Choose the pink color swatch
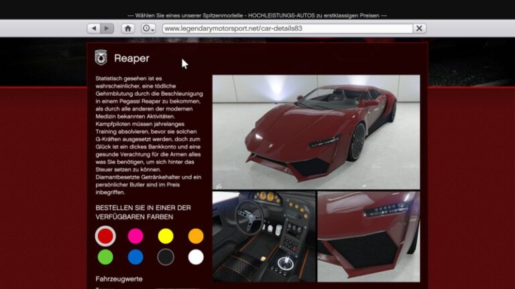The image size is (515, 289). pos(135,235)
